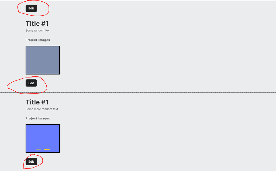
Task: Click the dashed divider between the two sections
Action: pyautogui.click(x=135, y=92)
